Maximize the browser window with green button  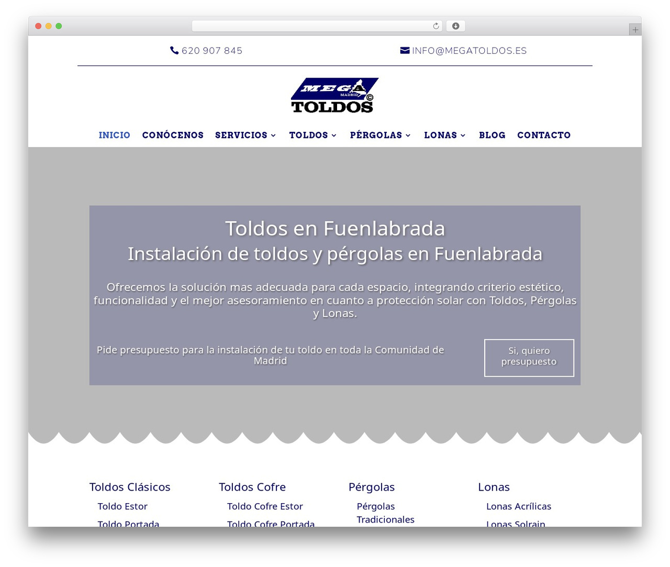coord(59,26)
